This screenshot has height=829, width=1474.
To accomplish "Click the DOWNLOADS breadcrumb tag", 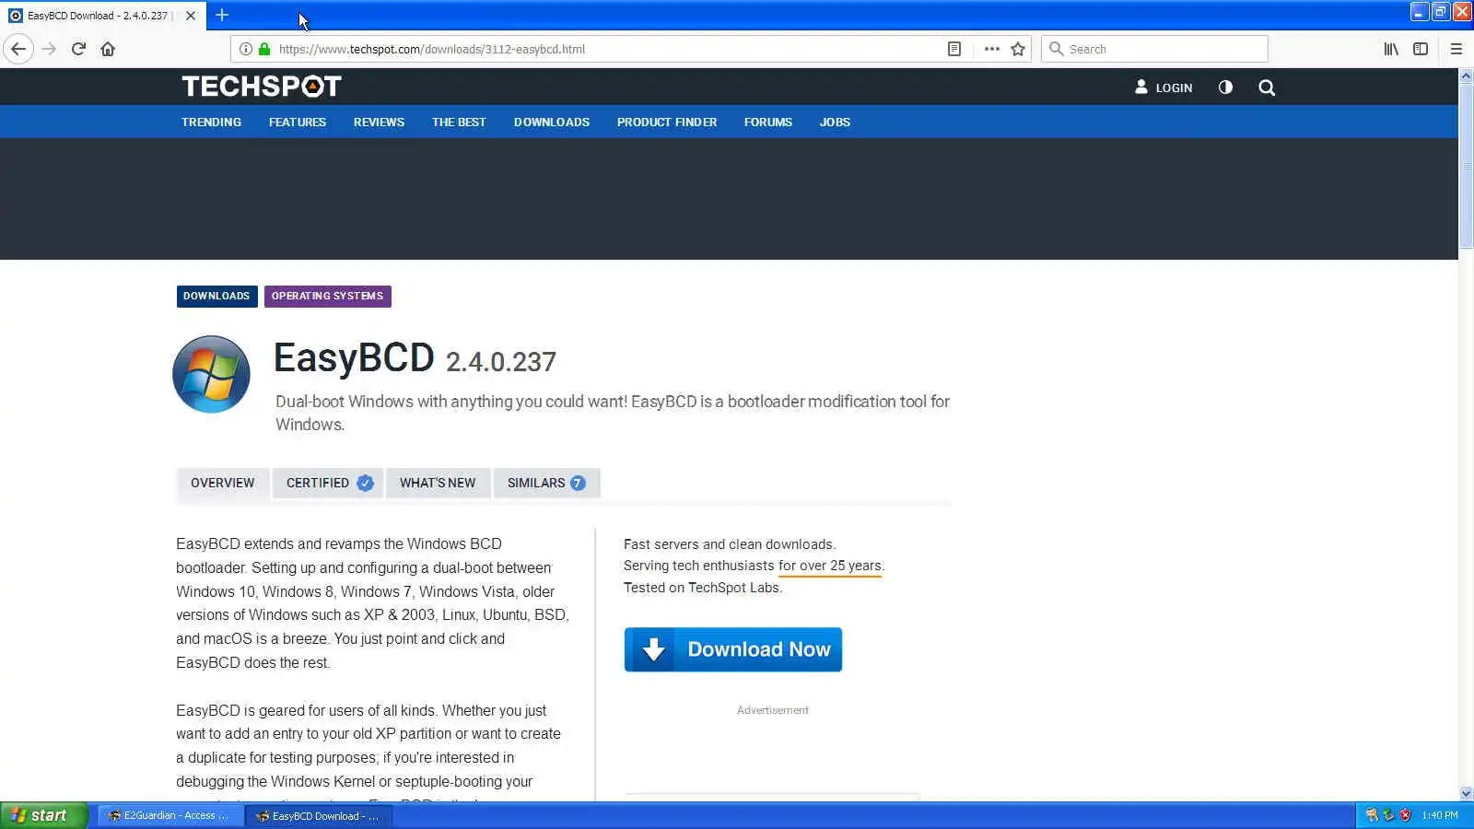I will pos(216,296).
